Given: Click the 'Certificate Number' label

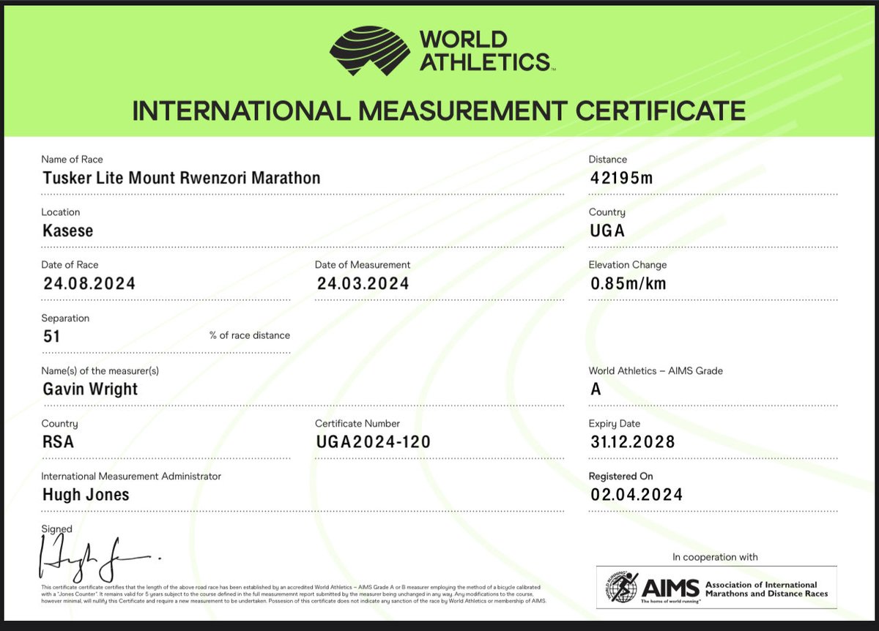Looking at the screenshot, I should (357, 424).
